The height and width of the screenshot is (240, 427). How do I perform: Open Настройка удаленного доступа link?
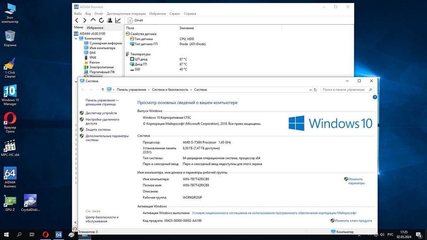[102, 121]
